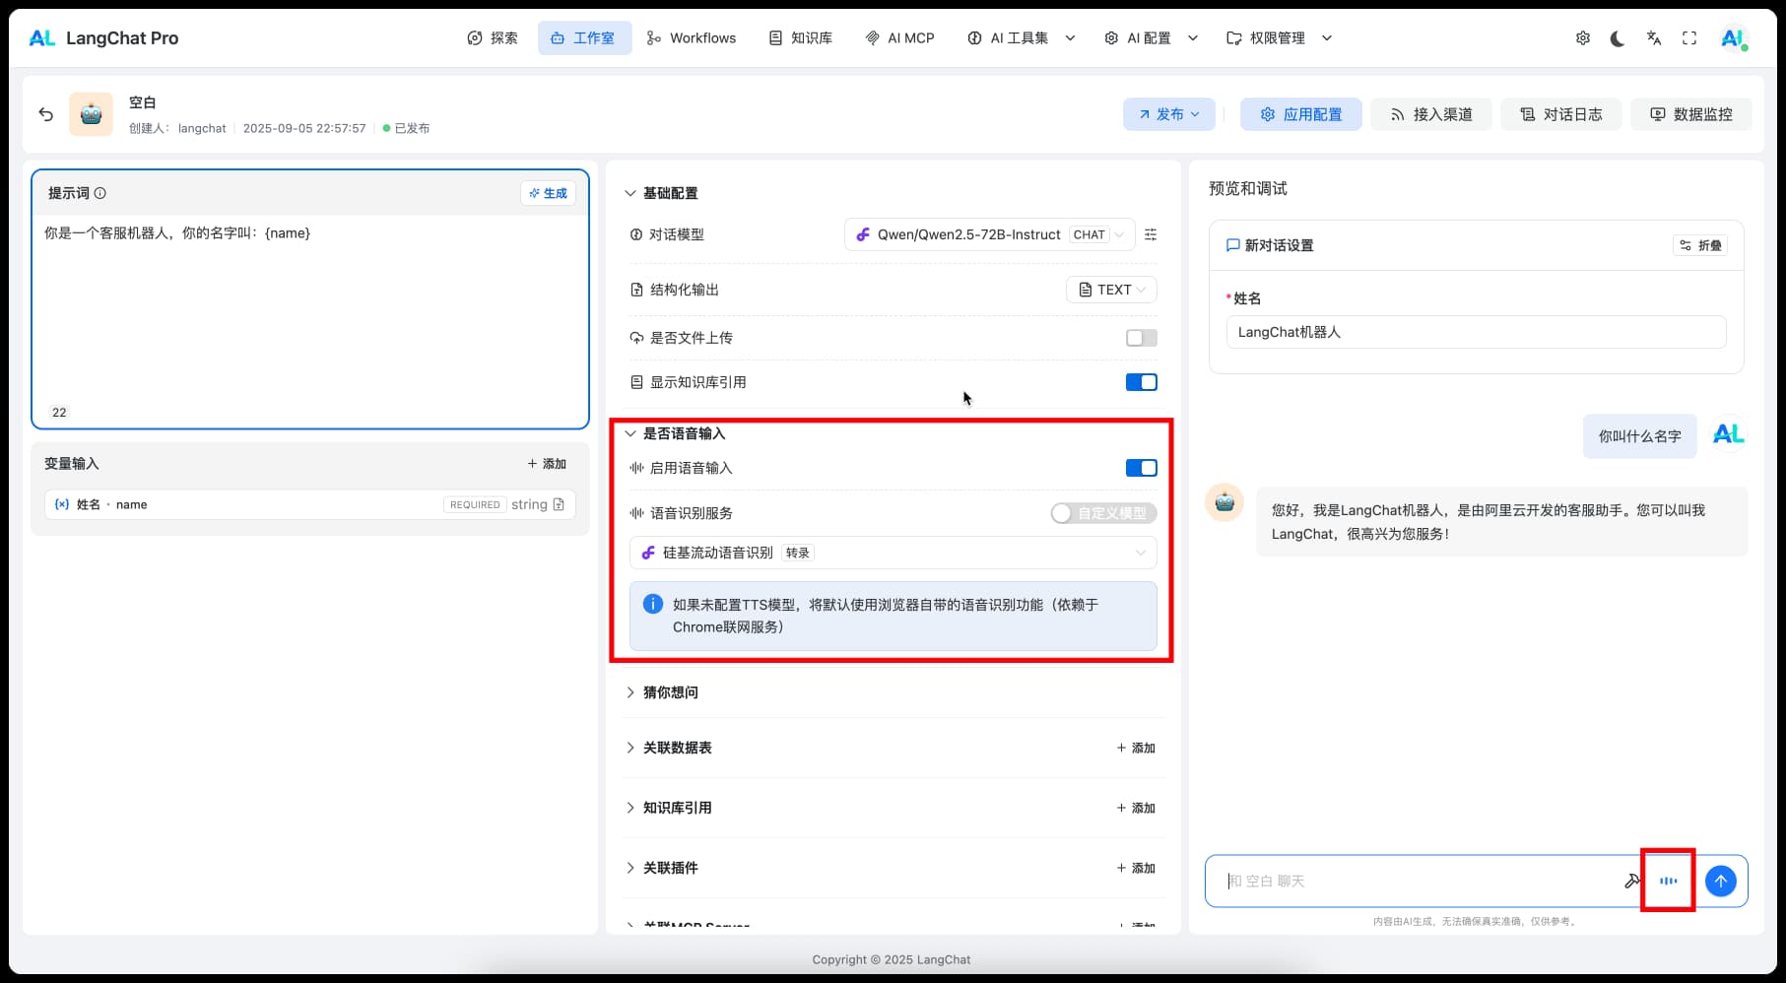Open the TEXT structured output dropdown
1786x983 pixels.
1111,290
